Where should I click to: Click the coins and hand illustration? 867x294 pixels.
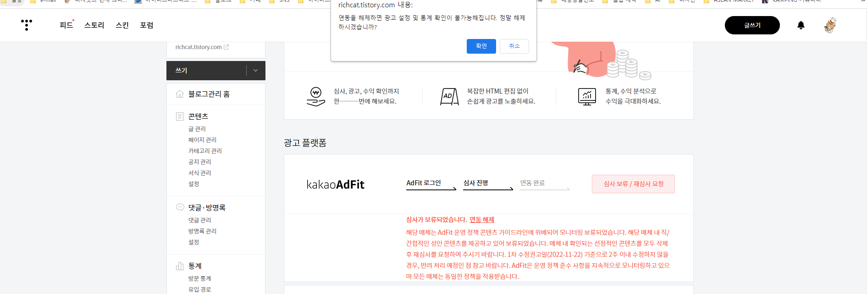point(601,61)
